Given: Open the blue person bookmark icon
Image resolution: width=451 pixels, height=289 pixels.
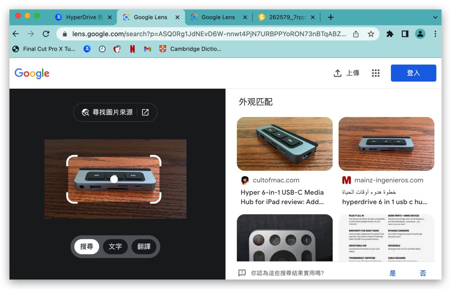Looking at the screenshot, I should point(87,49).
